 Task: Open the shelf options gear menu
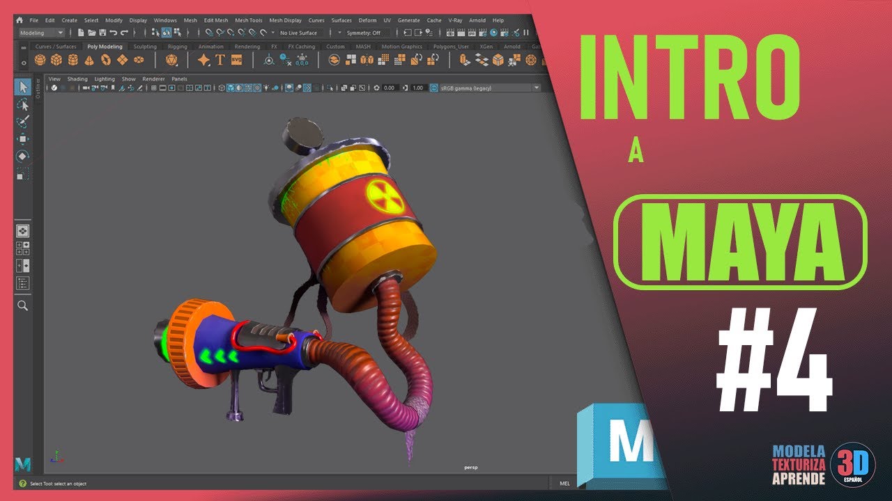coord(24,63)
